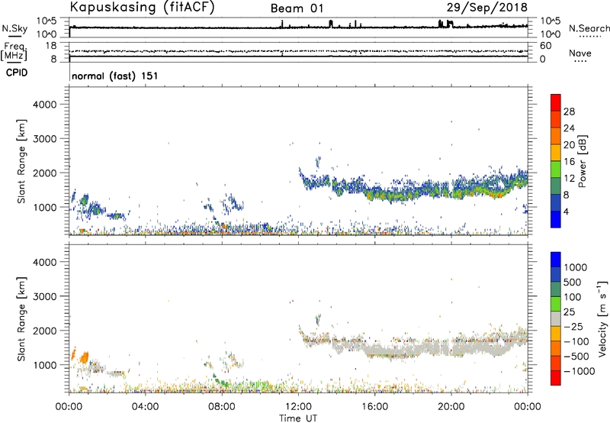The height and width of the screenshot is (423, 610).
Task: Pick the gray segment of the velocity colorbar
Action: point(556,318)
